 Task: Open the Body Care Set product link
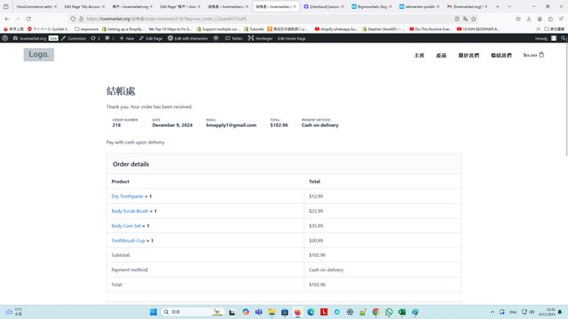tap(126, 226)
